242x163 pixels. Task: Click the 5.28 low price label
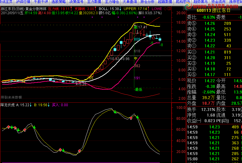click(81, 84)
